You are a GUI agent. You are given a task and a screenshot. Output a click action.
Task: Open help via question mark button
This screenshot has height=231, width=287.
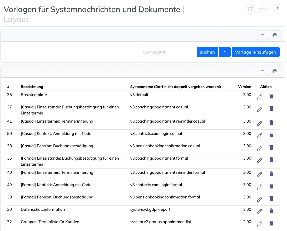tap(277, 9)
